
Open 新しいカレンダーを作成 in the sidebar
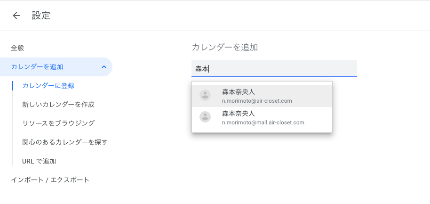(58, 105)
